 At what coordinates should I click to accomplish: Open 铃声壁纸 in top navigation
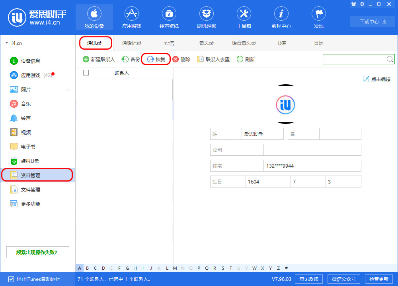tap(169, 14)
